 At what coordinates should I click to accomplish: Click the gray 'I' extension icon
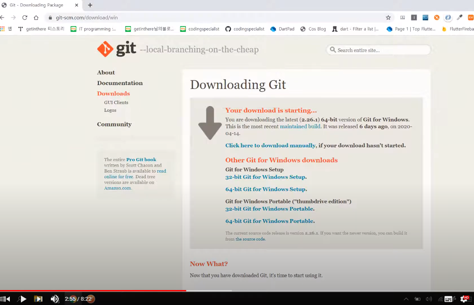point(414,18)
